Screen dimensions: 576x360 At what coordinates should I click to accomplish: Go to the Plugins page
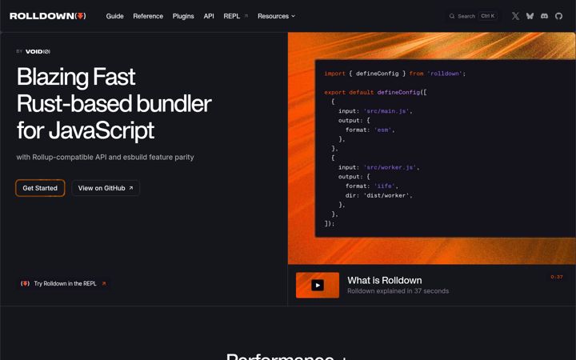click(183, 16)
